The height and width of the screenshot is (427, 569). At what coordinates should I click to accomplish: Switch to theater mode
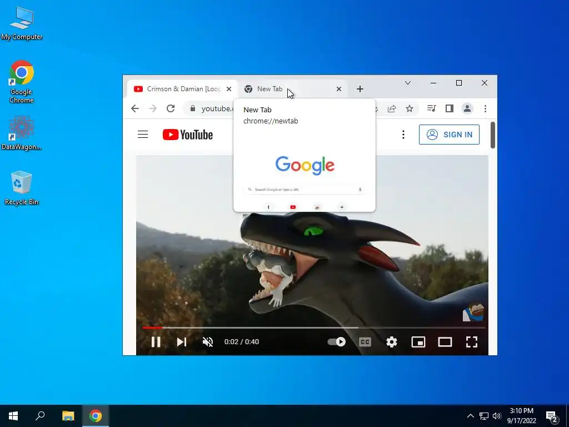445,342
